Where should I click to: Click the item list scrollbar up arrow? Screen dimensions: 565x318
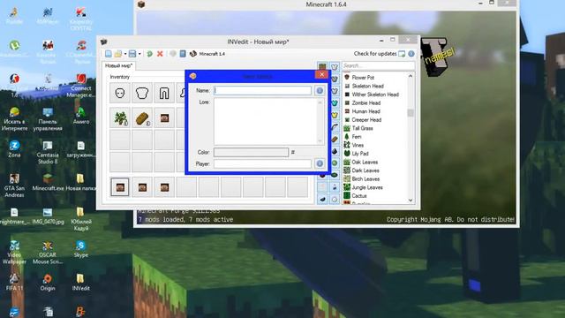(411, 76)
